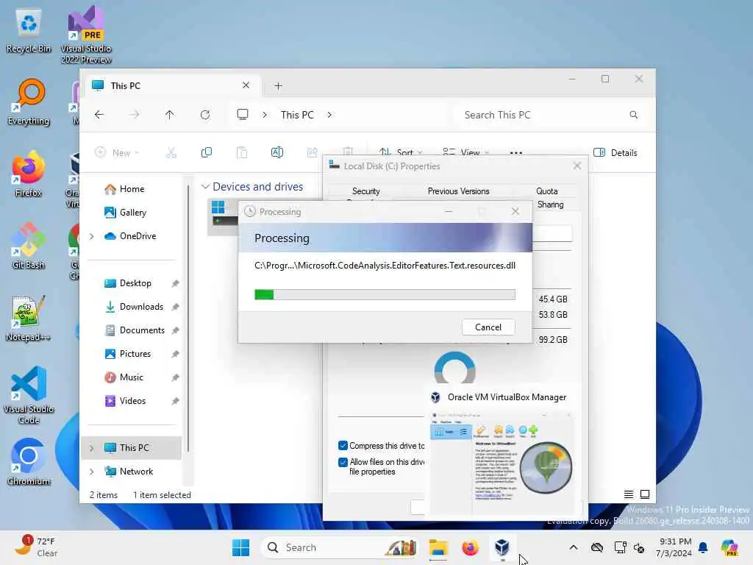
Task: Refresh the This PC view
Action: 205,115
